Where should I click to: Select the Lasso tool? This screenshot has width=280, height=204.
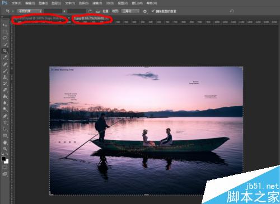[5, 38]
